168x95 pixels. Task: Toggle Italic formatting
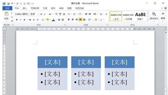pos(20,20)
